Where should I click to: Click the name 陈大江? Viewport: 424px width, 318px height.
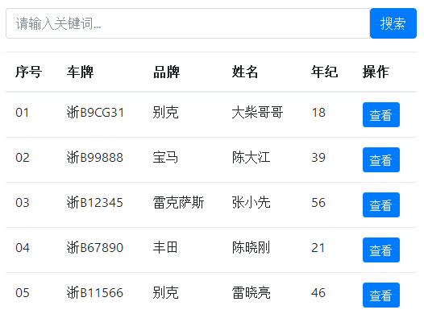(x=251, y=158)
